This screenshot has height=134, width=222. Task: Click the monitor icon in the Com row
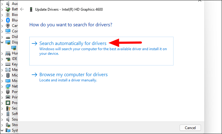[8, 31]
